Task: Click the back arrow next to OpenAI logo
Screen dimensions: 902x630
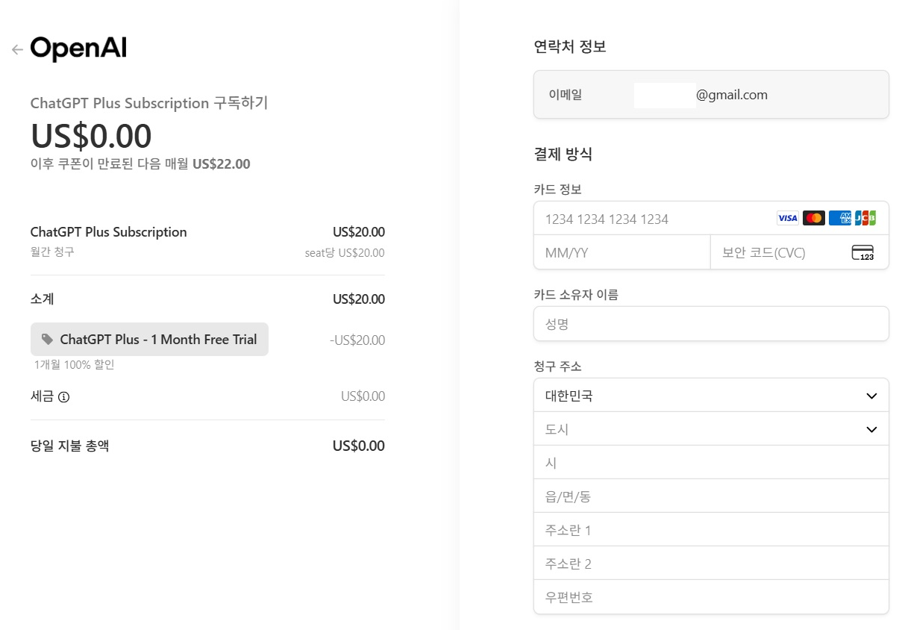Action: pyautogui.click(x=16, y=49)
